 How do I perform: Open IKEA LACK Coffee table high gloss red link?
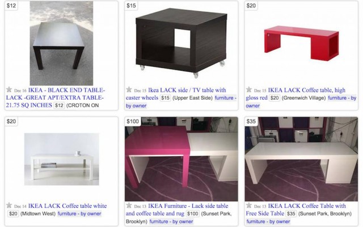(x=296, y=94)
